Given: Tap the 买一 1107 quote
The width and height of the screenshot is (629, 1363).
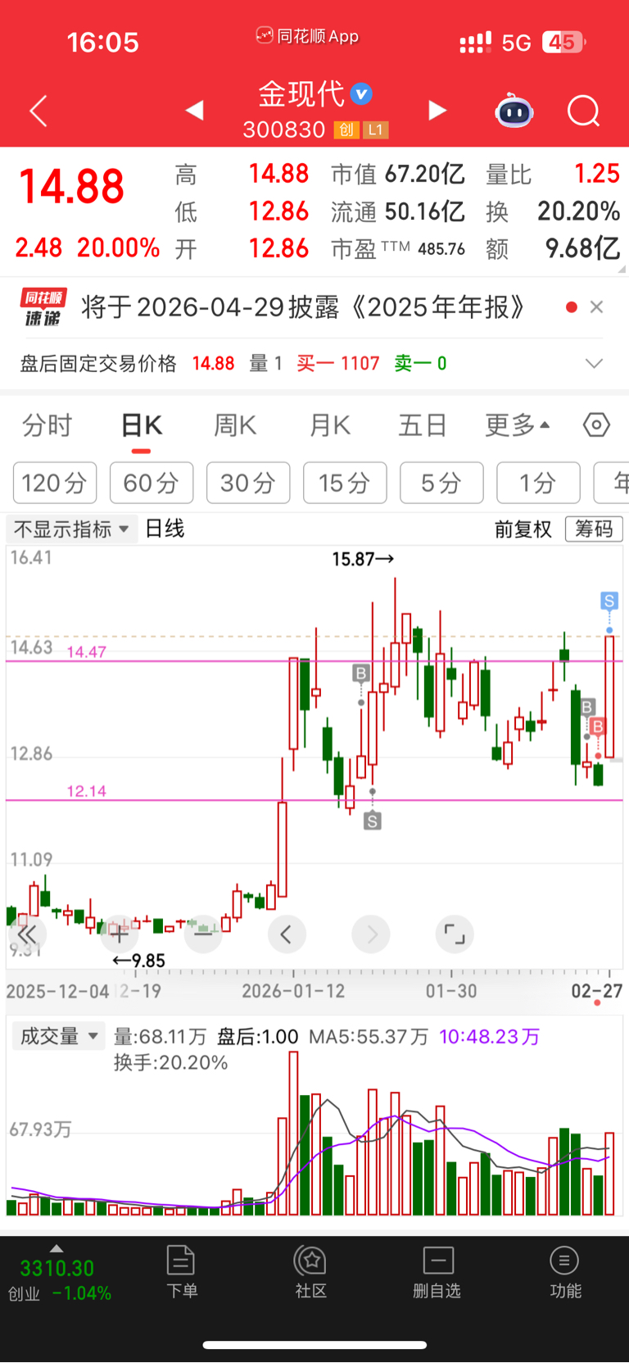Looking at the screenshot, I should [x=337, y=363].
